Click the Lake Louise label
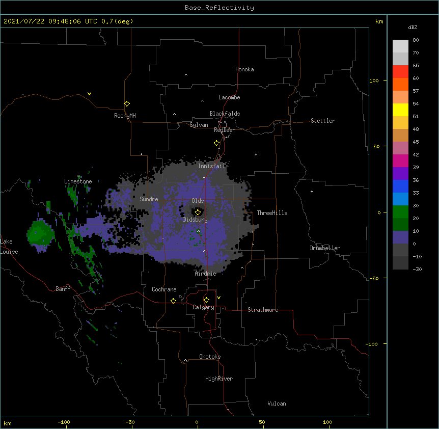This screenshot has height=429, width=439. click(9, 247)
